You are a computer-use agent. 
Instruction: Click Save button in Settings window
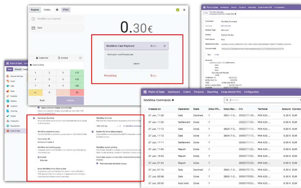[x=10, y=69]
